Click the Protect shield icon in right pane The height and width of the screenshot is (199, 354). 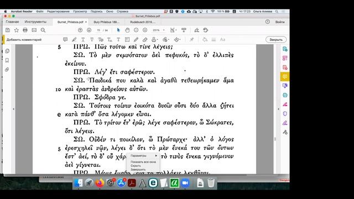point(285,113)
